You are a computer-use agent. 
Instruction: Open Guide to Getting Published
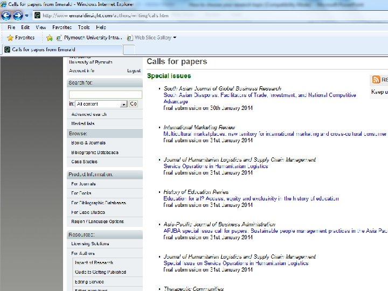[x=100, y=272]
